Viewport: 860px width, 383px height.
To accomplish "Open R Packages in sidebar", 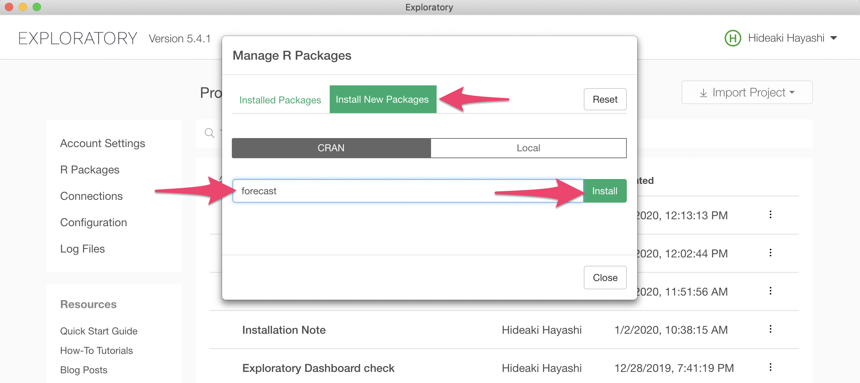I will [90, 170].
